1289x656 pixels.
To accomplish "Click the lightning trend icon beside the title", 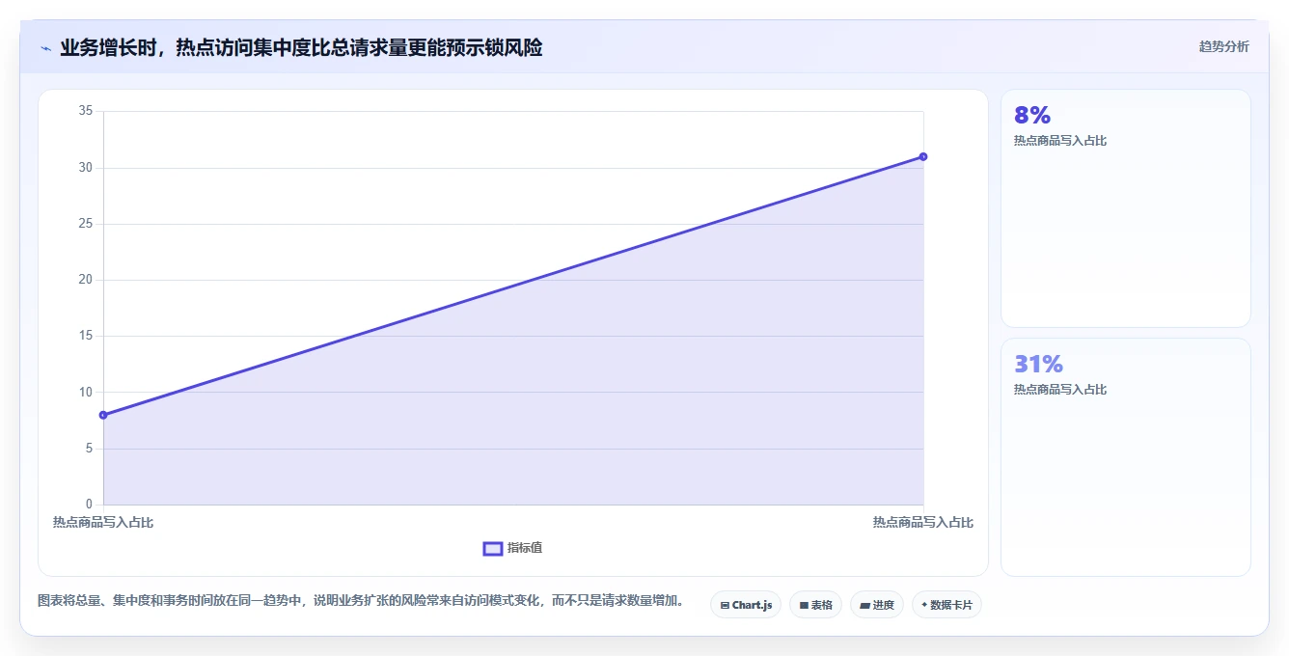I will point(45,48).
